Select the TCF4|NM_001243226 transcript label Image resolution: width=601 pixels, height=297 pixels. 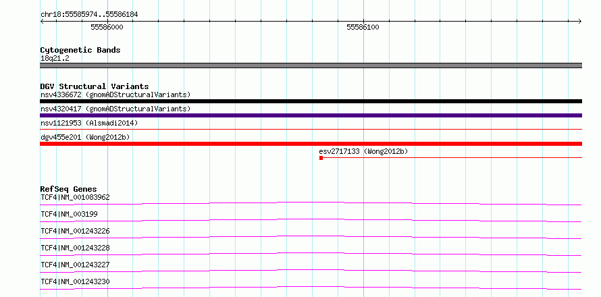point(75,231)
